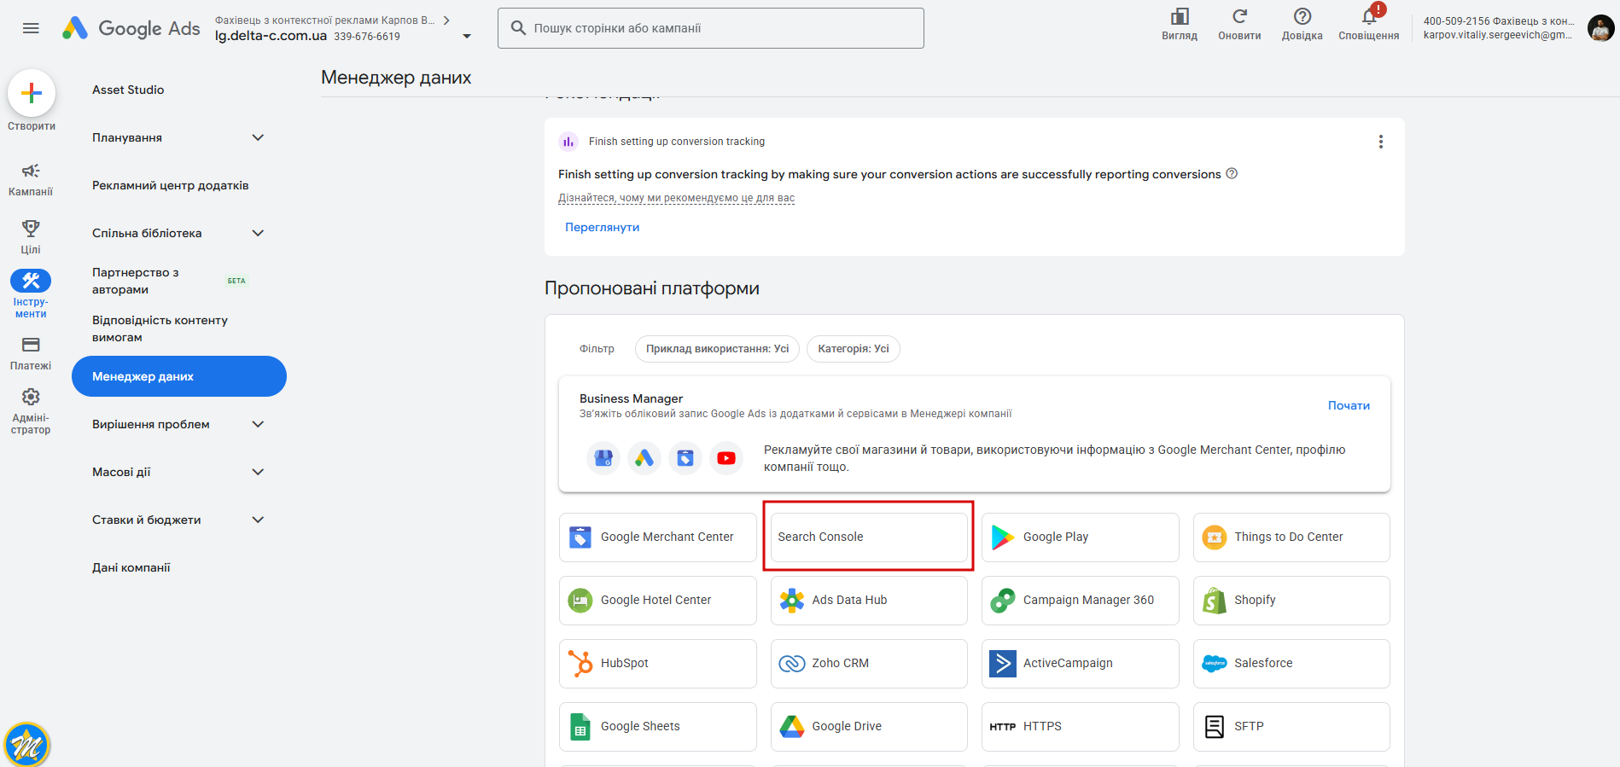This screenshot has width=1620, height=767.
Task: Open the account selector dropdown arrow
Action: pyautogui.click(x=467, y=36)
